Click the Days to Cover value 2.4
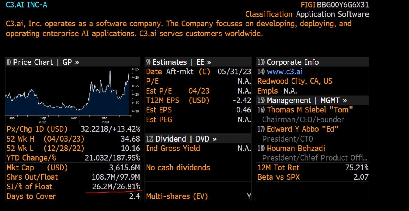The width and height of the screenshot is (409, 211). tap(135, 196)
